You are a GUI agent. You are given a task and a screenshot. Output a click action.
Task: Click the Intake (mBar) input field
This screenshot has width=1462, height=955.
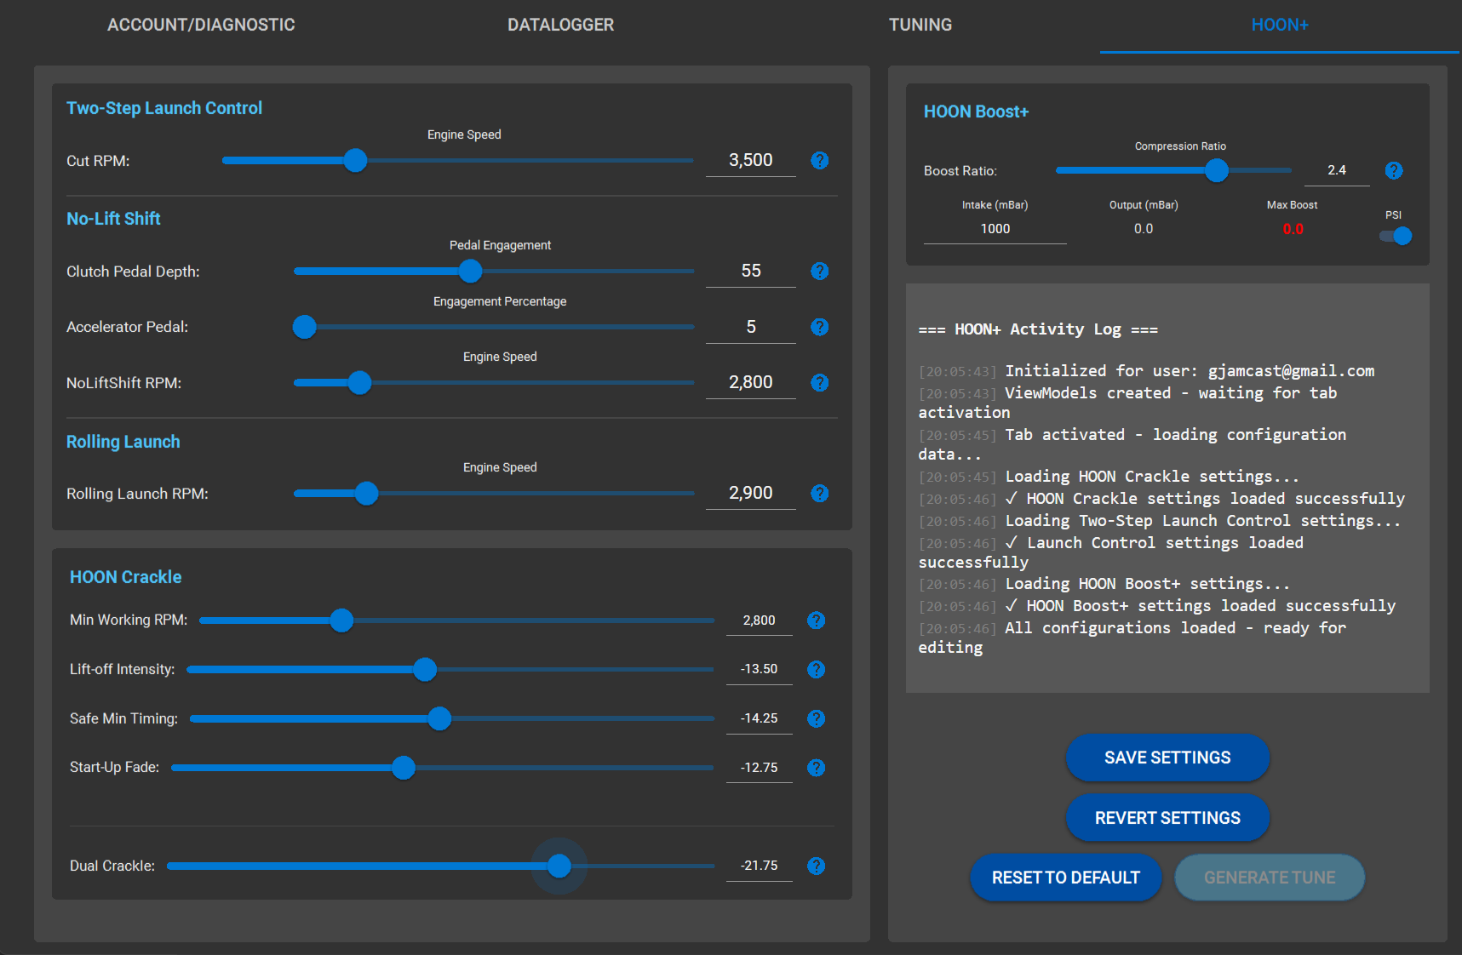(995, 229)
